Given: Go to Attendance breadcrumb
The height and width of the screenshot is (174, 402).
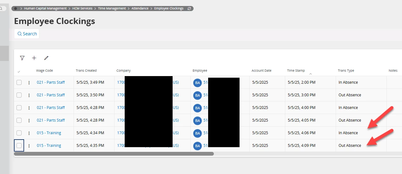Looking at the screenshot, I should pos(140,9).
